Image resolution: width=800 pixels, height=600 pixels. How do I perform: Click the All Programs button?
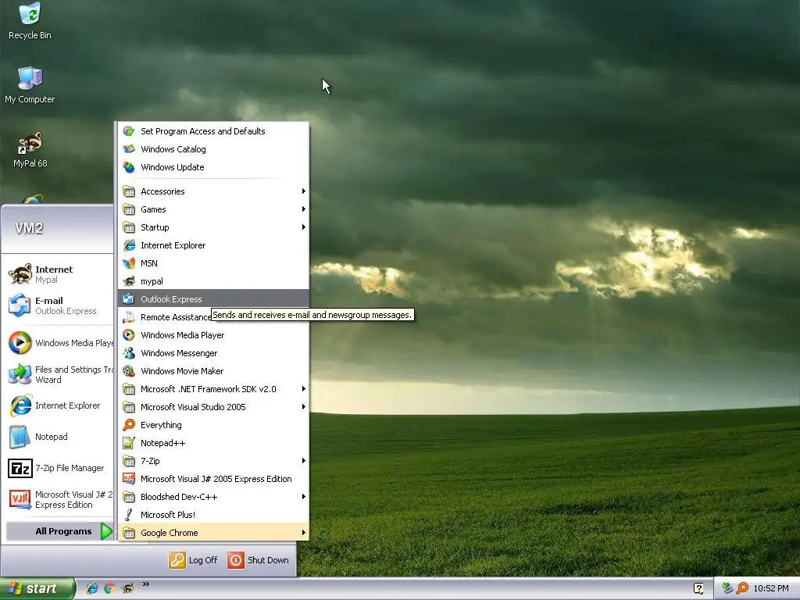click(x=59, y=531)
